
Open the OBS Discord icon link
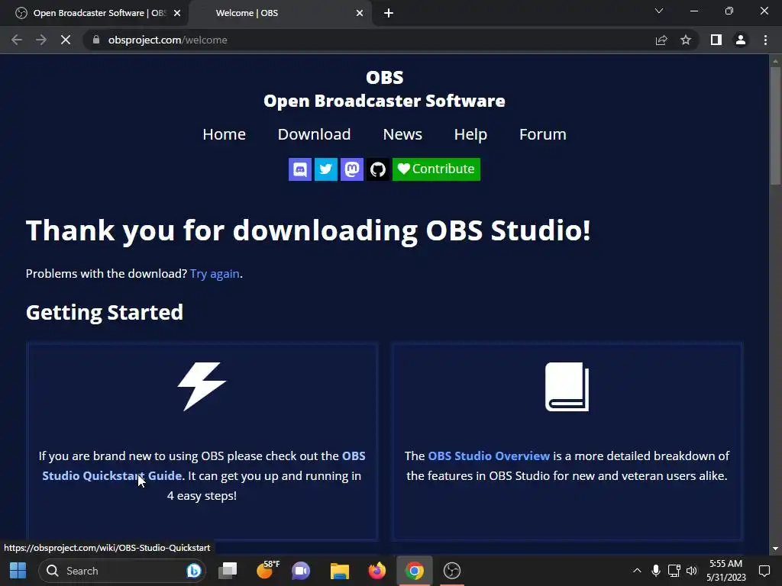(299, 169)
